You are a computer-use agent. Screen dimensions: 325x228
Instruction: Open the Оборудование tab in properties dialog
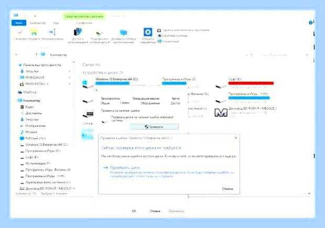click(150, 103)
